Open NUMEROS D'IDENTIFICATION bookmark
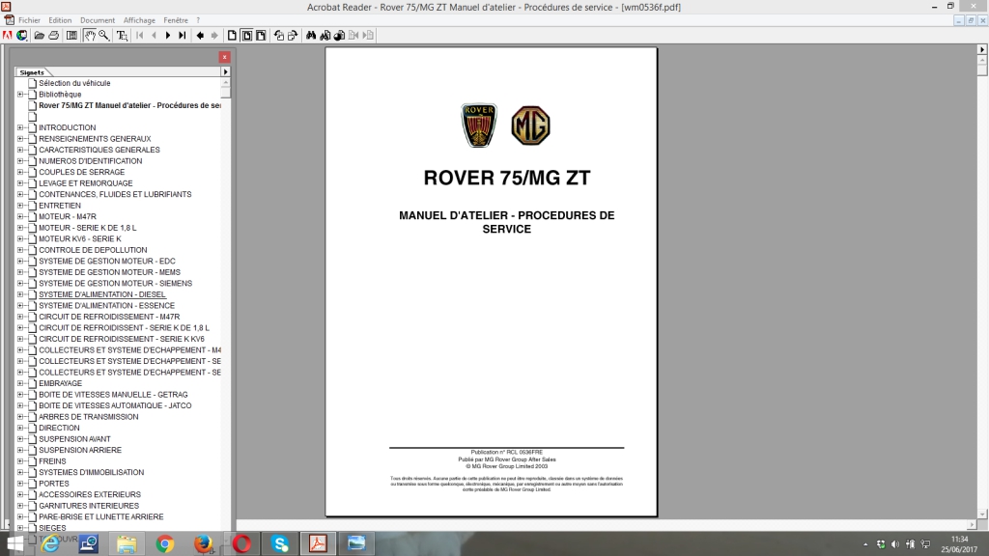The image size is (989, 556). pos(90,161)
